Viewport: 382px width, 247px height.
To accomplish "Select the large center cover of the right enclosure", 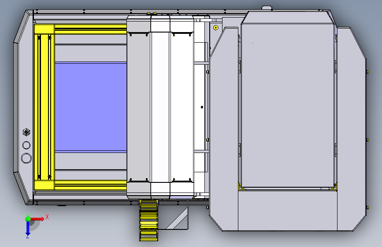I will [287, 105].
